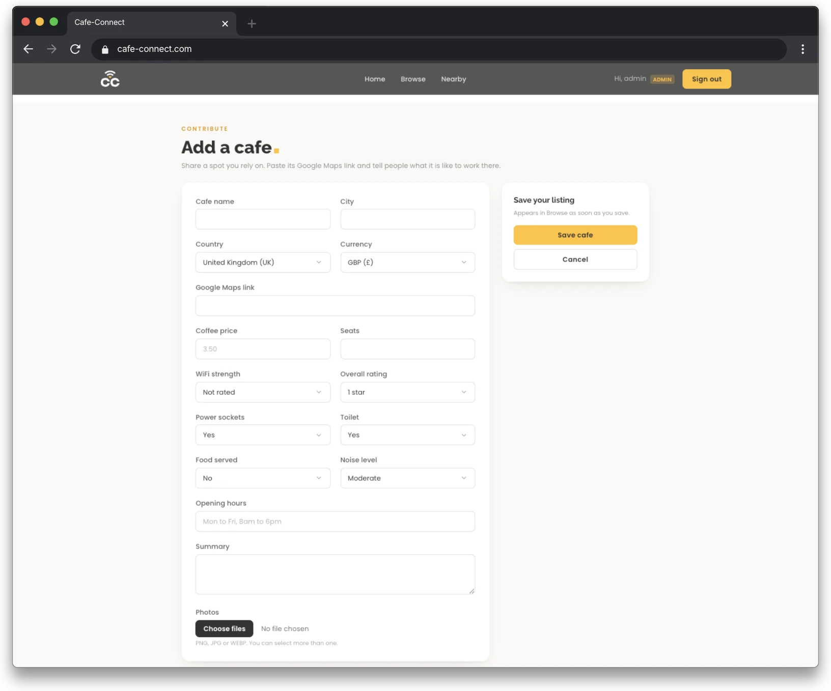Image resolution: width=831 pixels, height=691 pixels.
Task: Click the Cafe-Connect CC logo
Action: (110, 79)
